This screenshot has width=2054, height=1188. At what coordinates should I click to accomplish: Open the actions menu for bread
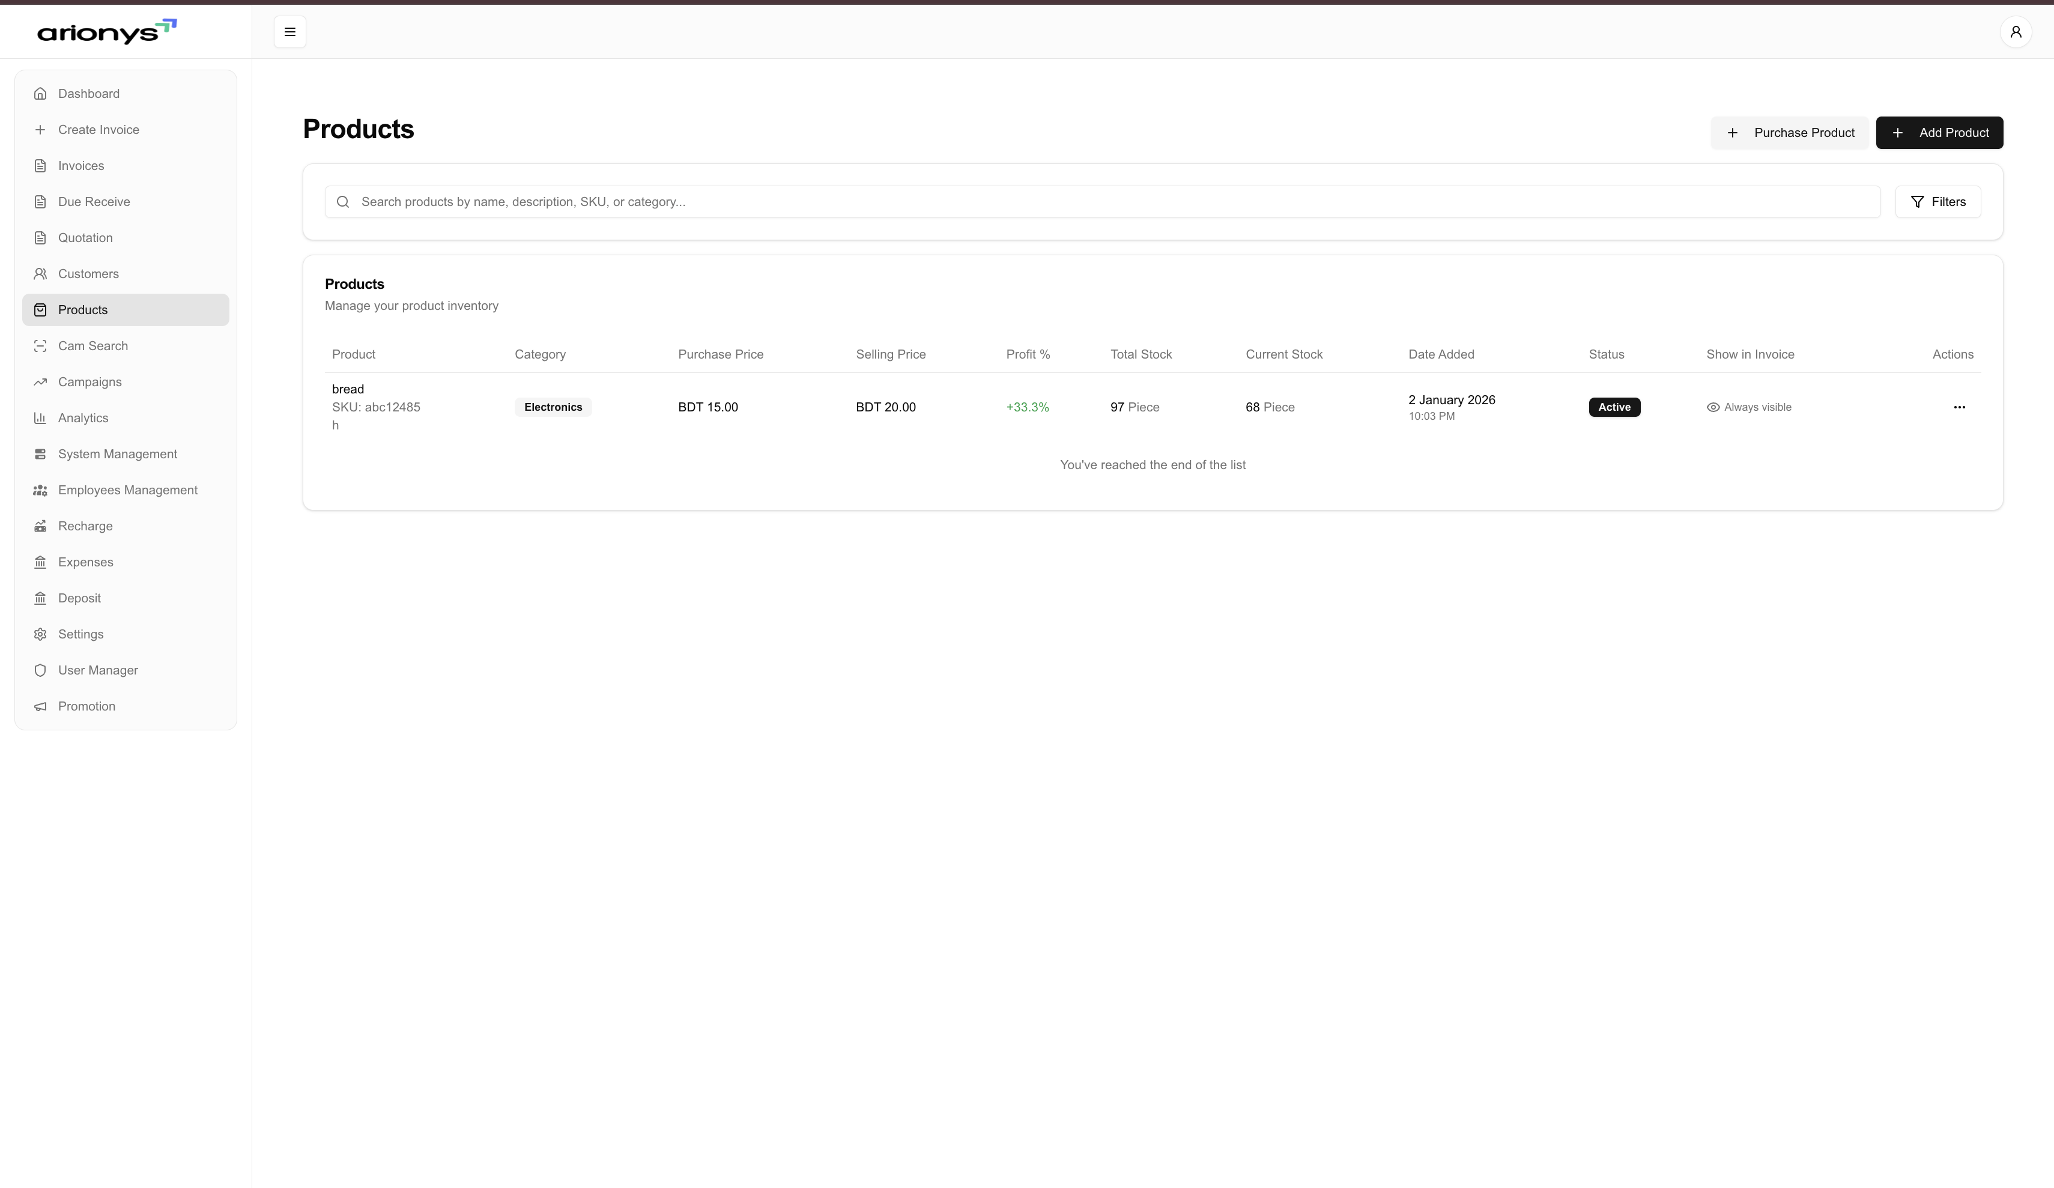(x=1960, y=407)
